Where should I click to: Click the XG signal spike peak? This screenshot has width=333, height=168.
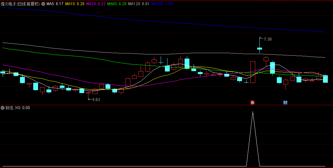(253, 112)
